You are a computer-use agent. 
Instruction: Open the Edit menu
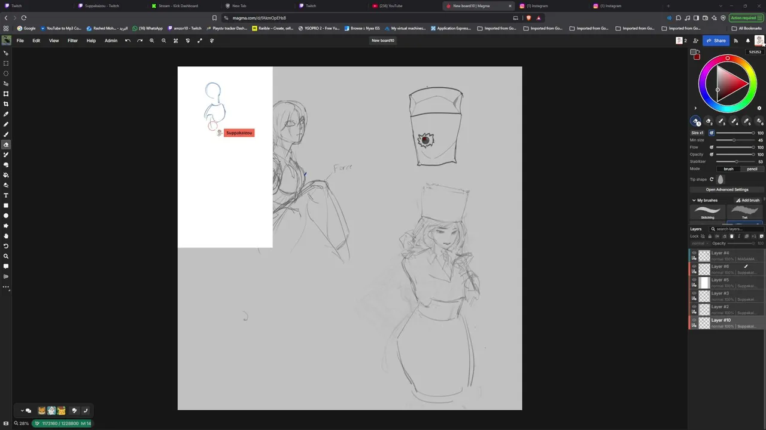click(36, 41)
